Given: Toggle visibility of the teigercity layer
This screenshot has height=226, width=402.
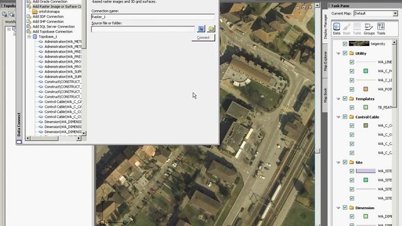Looking at the screenshot, I should pos(345,44).
